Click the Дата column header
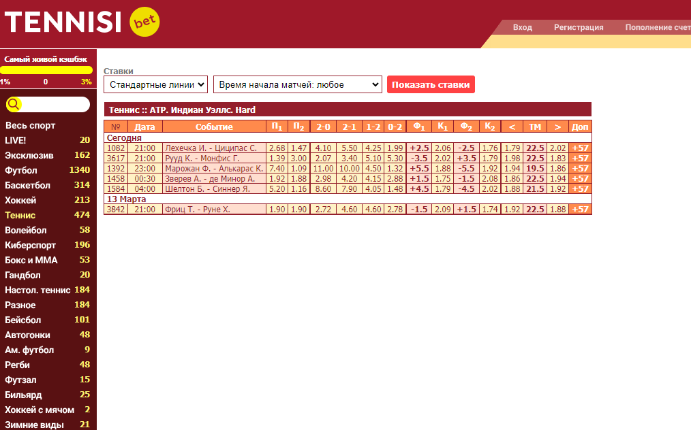Viewport: 691px width, 430px height. tap(144, 127)
